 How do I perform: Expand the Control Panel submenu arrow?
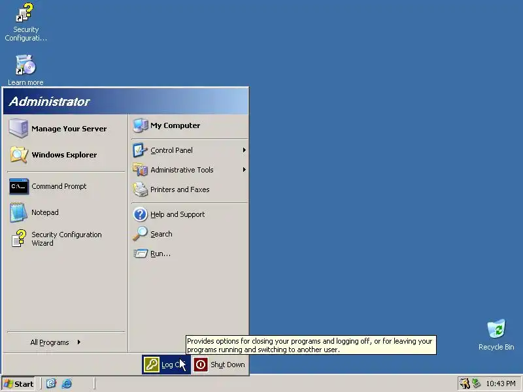(244, 150)
